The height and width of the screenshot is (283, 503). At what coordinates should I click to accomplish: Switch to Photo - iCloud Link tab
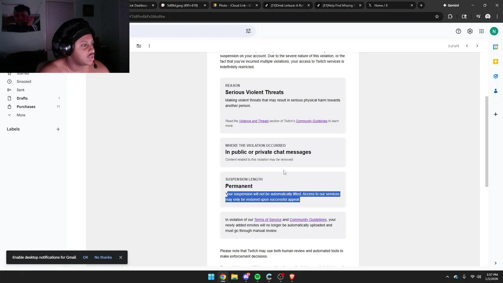coord(235,6)
